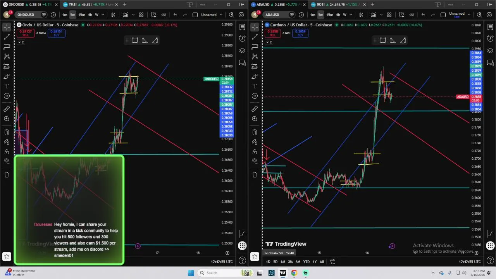Viewport: 496px width, 279px height.
Task: Open interval dropdown chevron in ONDOUSD window
Action: (102, 15)
